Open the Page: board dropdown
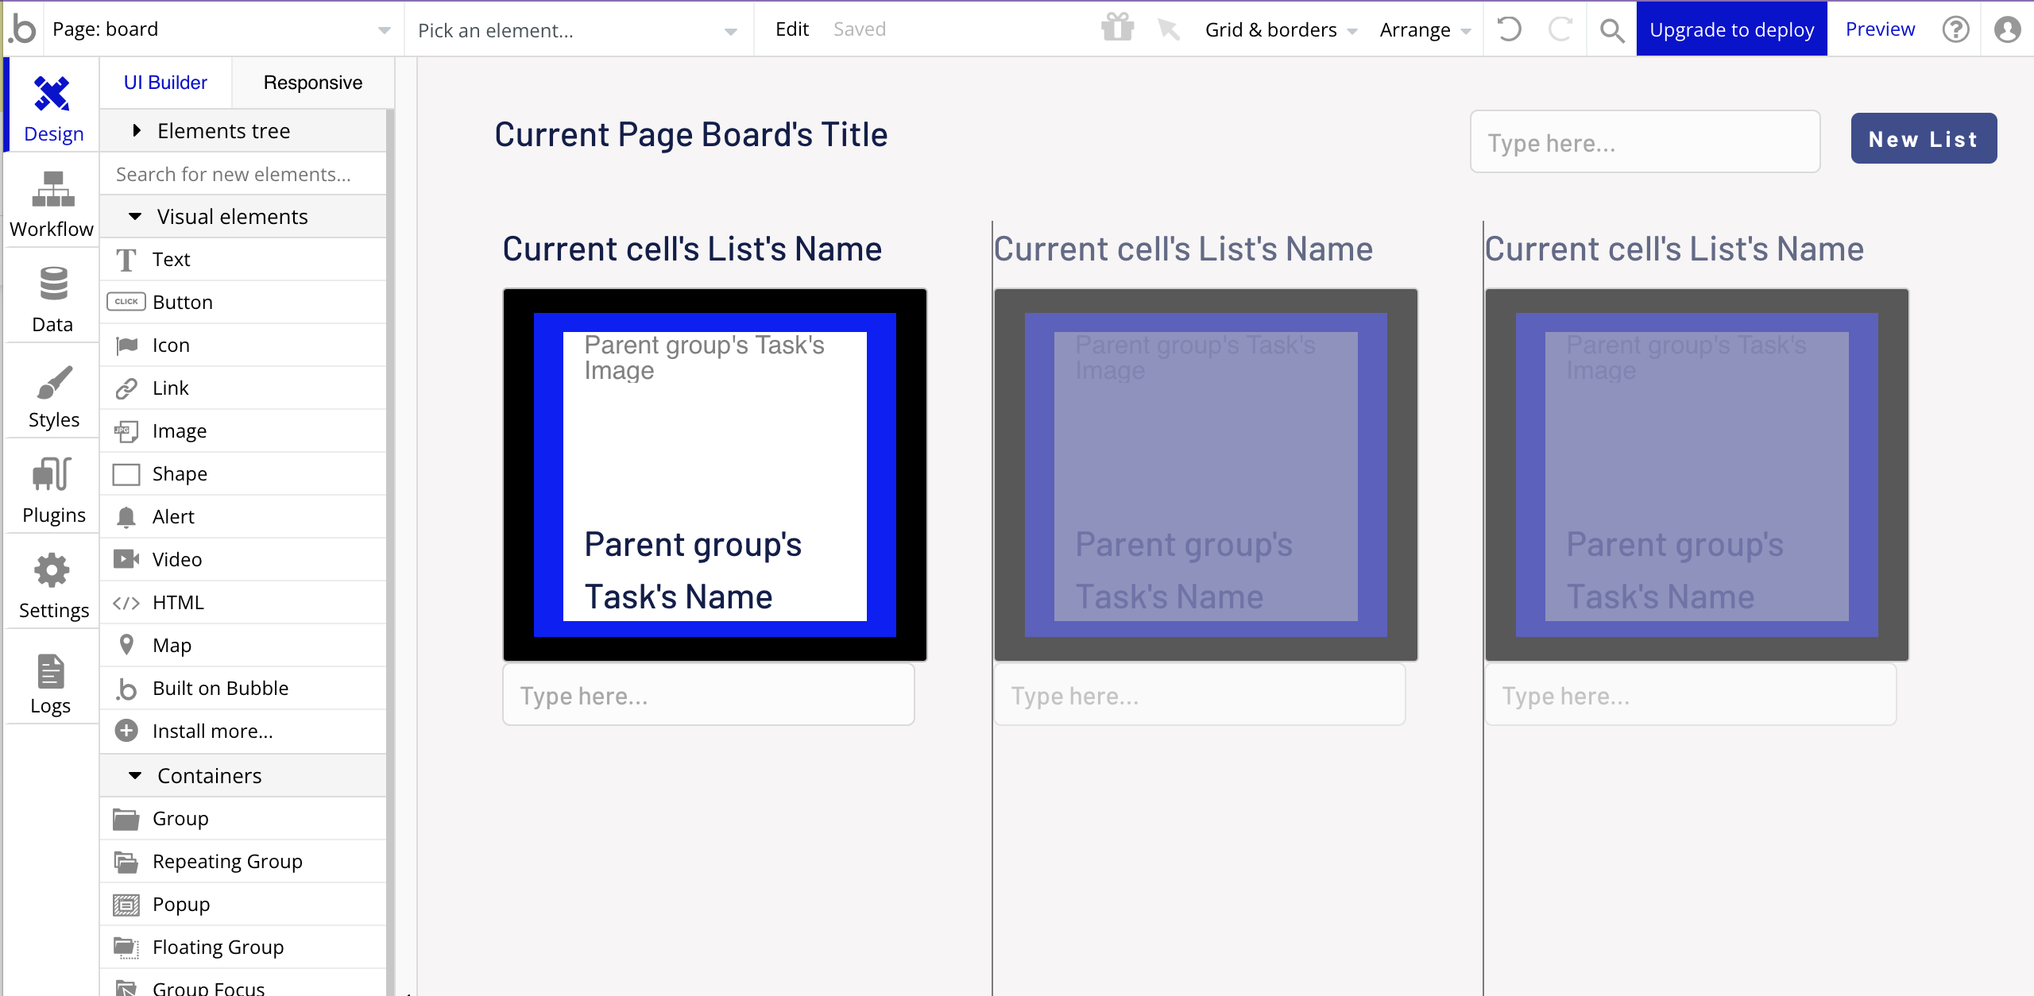 221,29
